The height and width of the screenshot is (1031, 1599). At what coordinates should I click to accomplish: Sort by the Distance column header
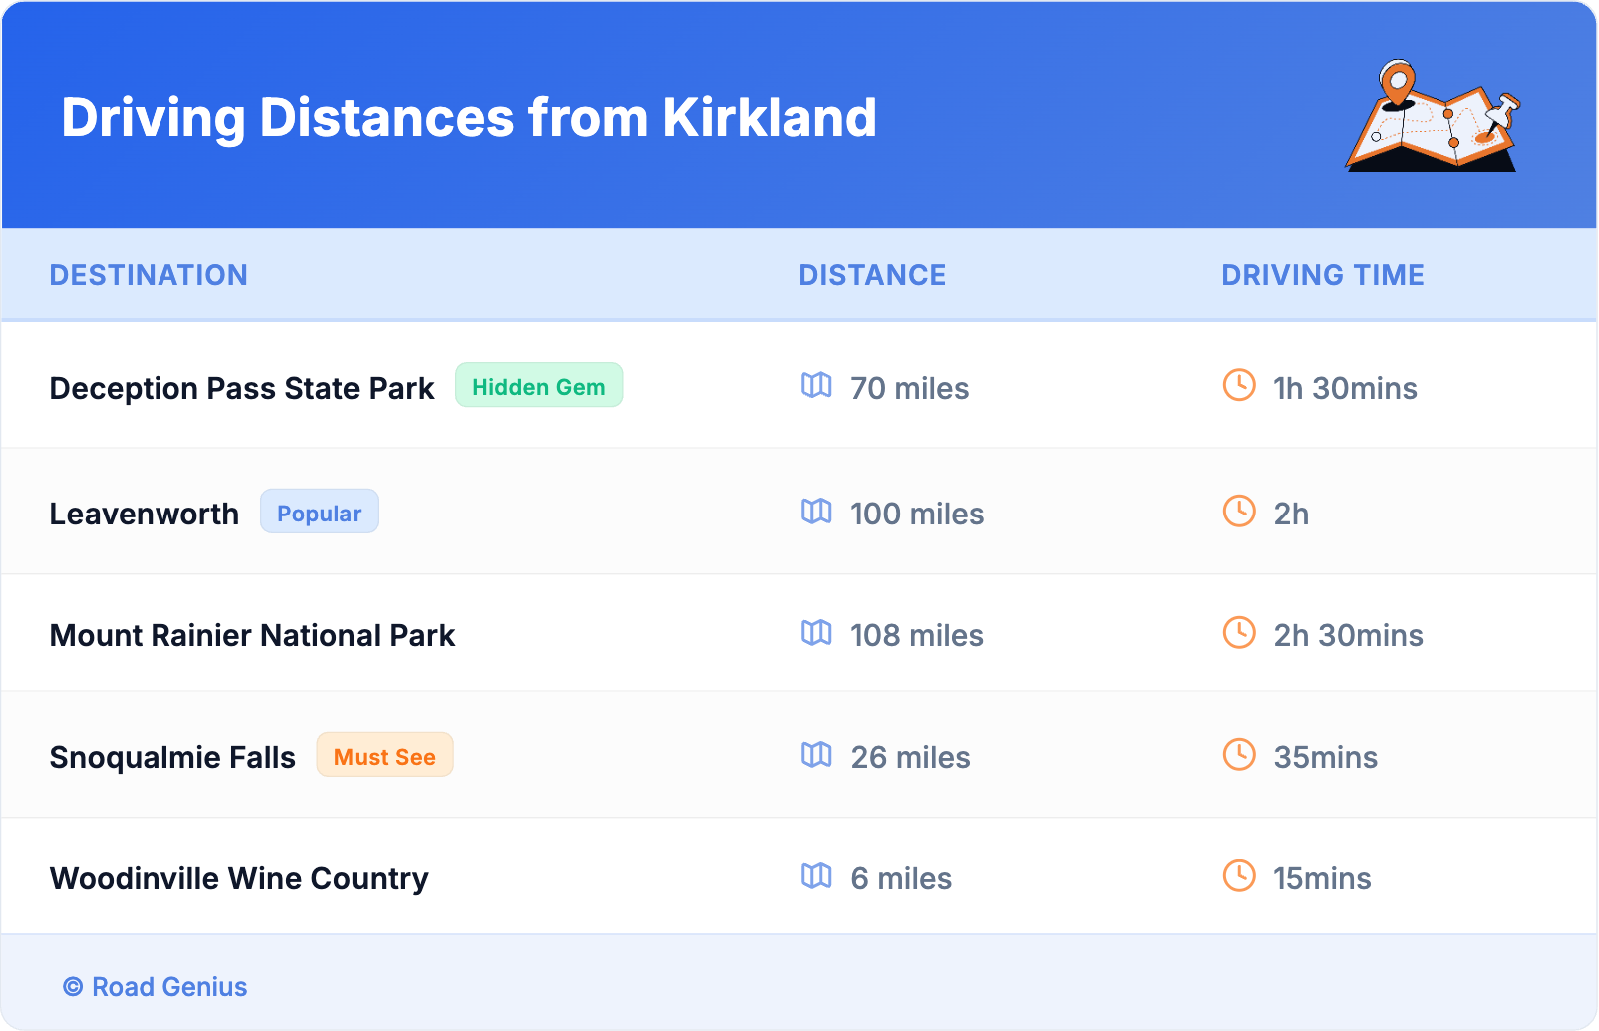pos(872,275)
